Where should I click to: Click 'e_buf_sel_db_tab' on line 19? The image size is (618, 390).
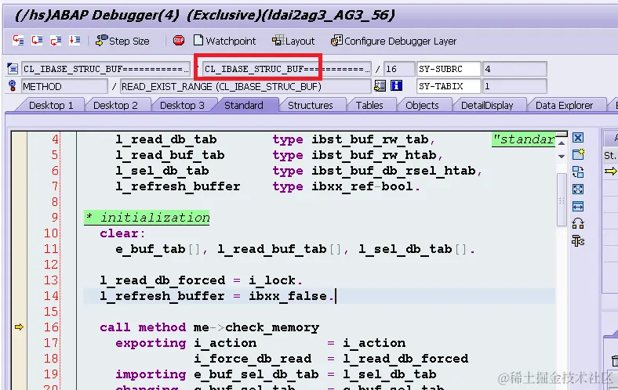click(256, 374)
